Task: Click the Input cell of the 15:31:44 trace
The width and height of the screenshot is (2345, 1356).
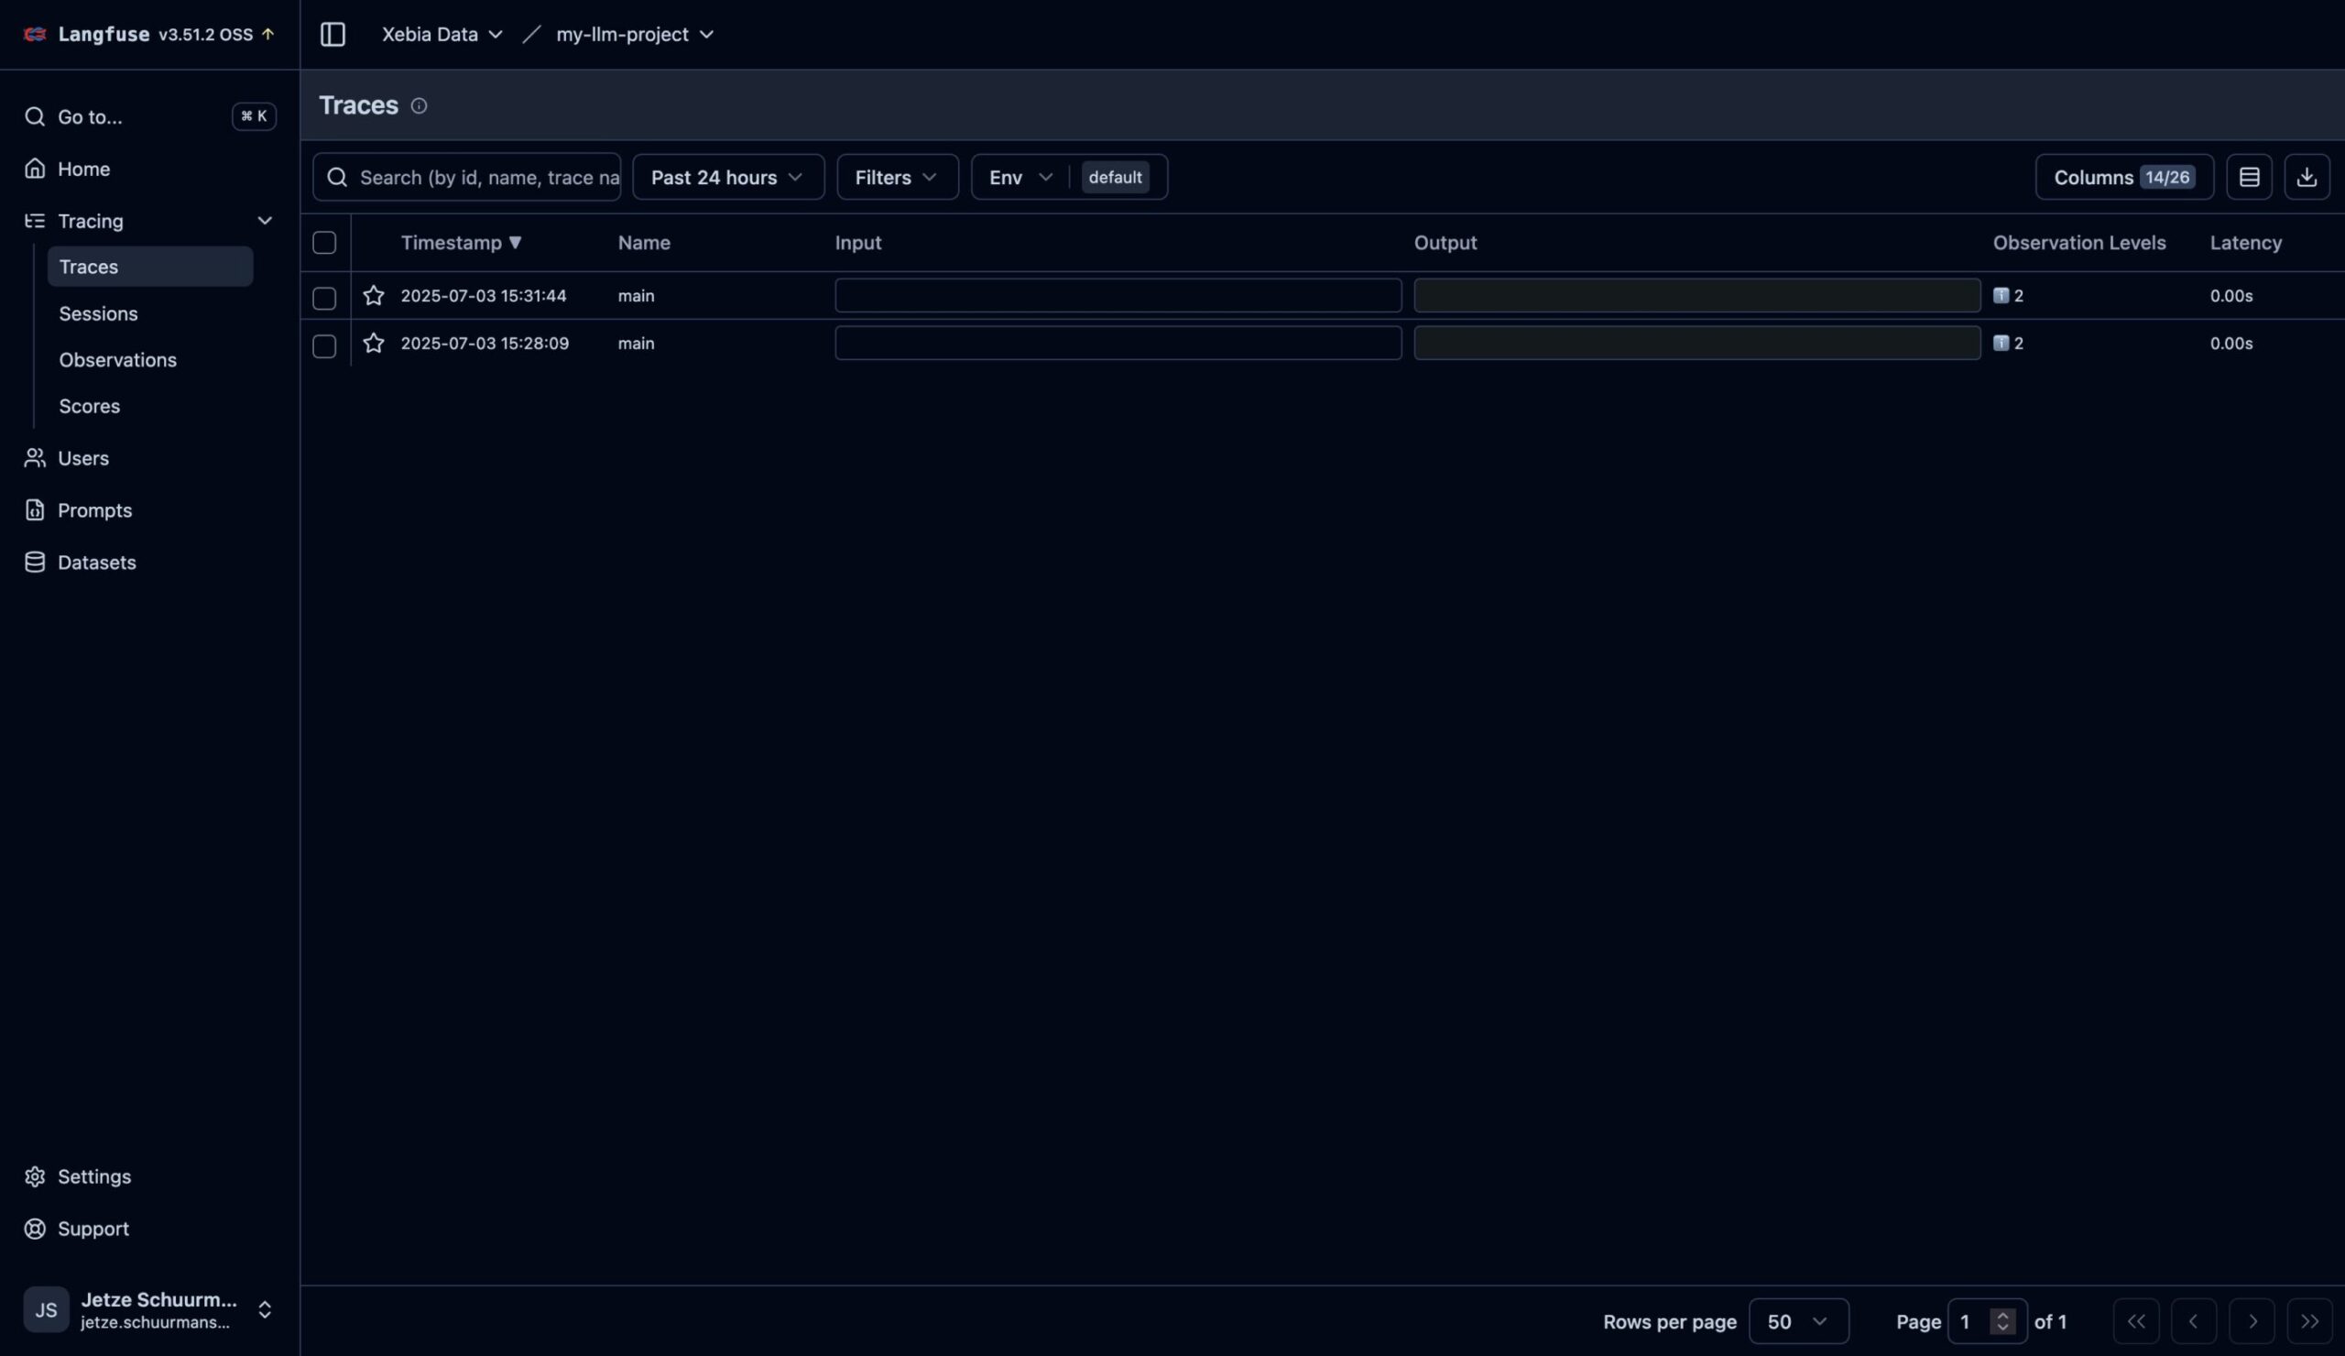Action: (1118, 296)
